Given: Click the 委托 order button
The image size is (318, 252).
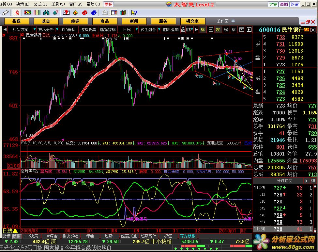Looking at the screenshot, I should point(109,4).
